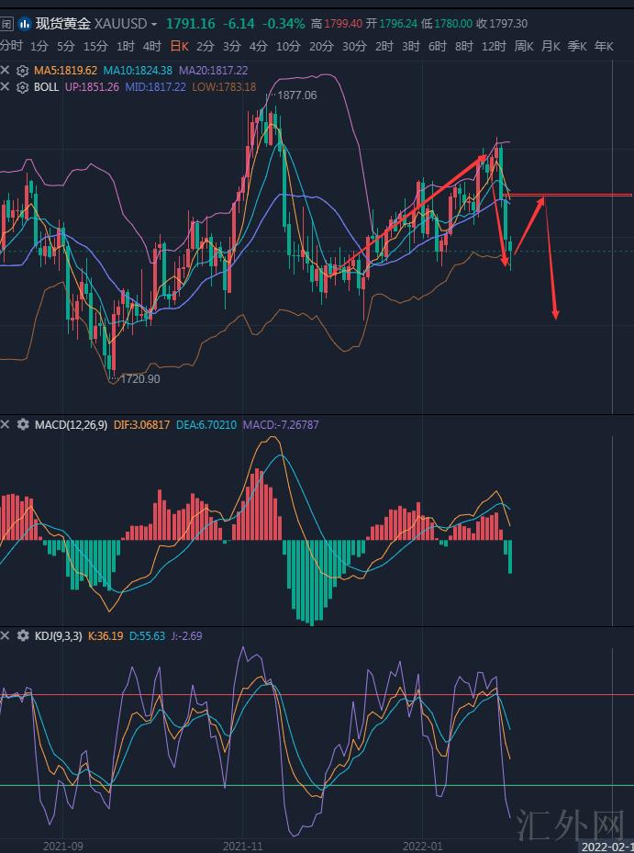Choose the 4时 four-hour timeframe
Image resolution: width=634 pixels, height=853 pixels.
point(151,46)
